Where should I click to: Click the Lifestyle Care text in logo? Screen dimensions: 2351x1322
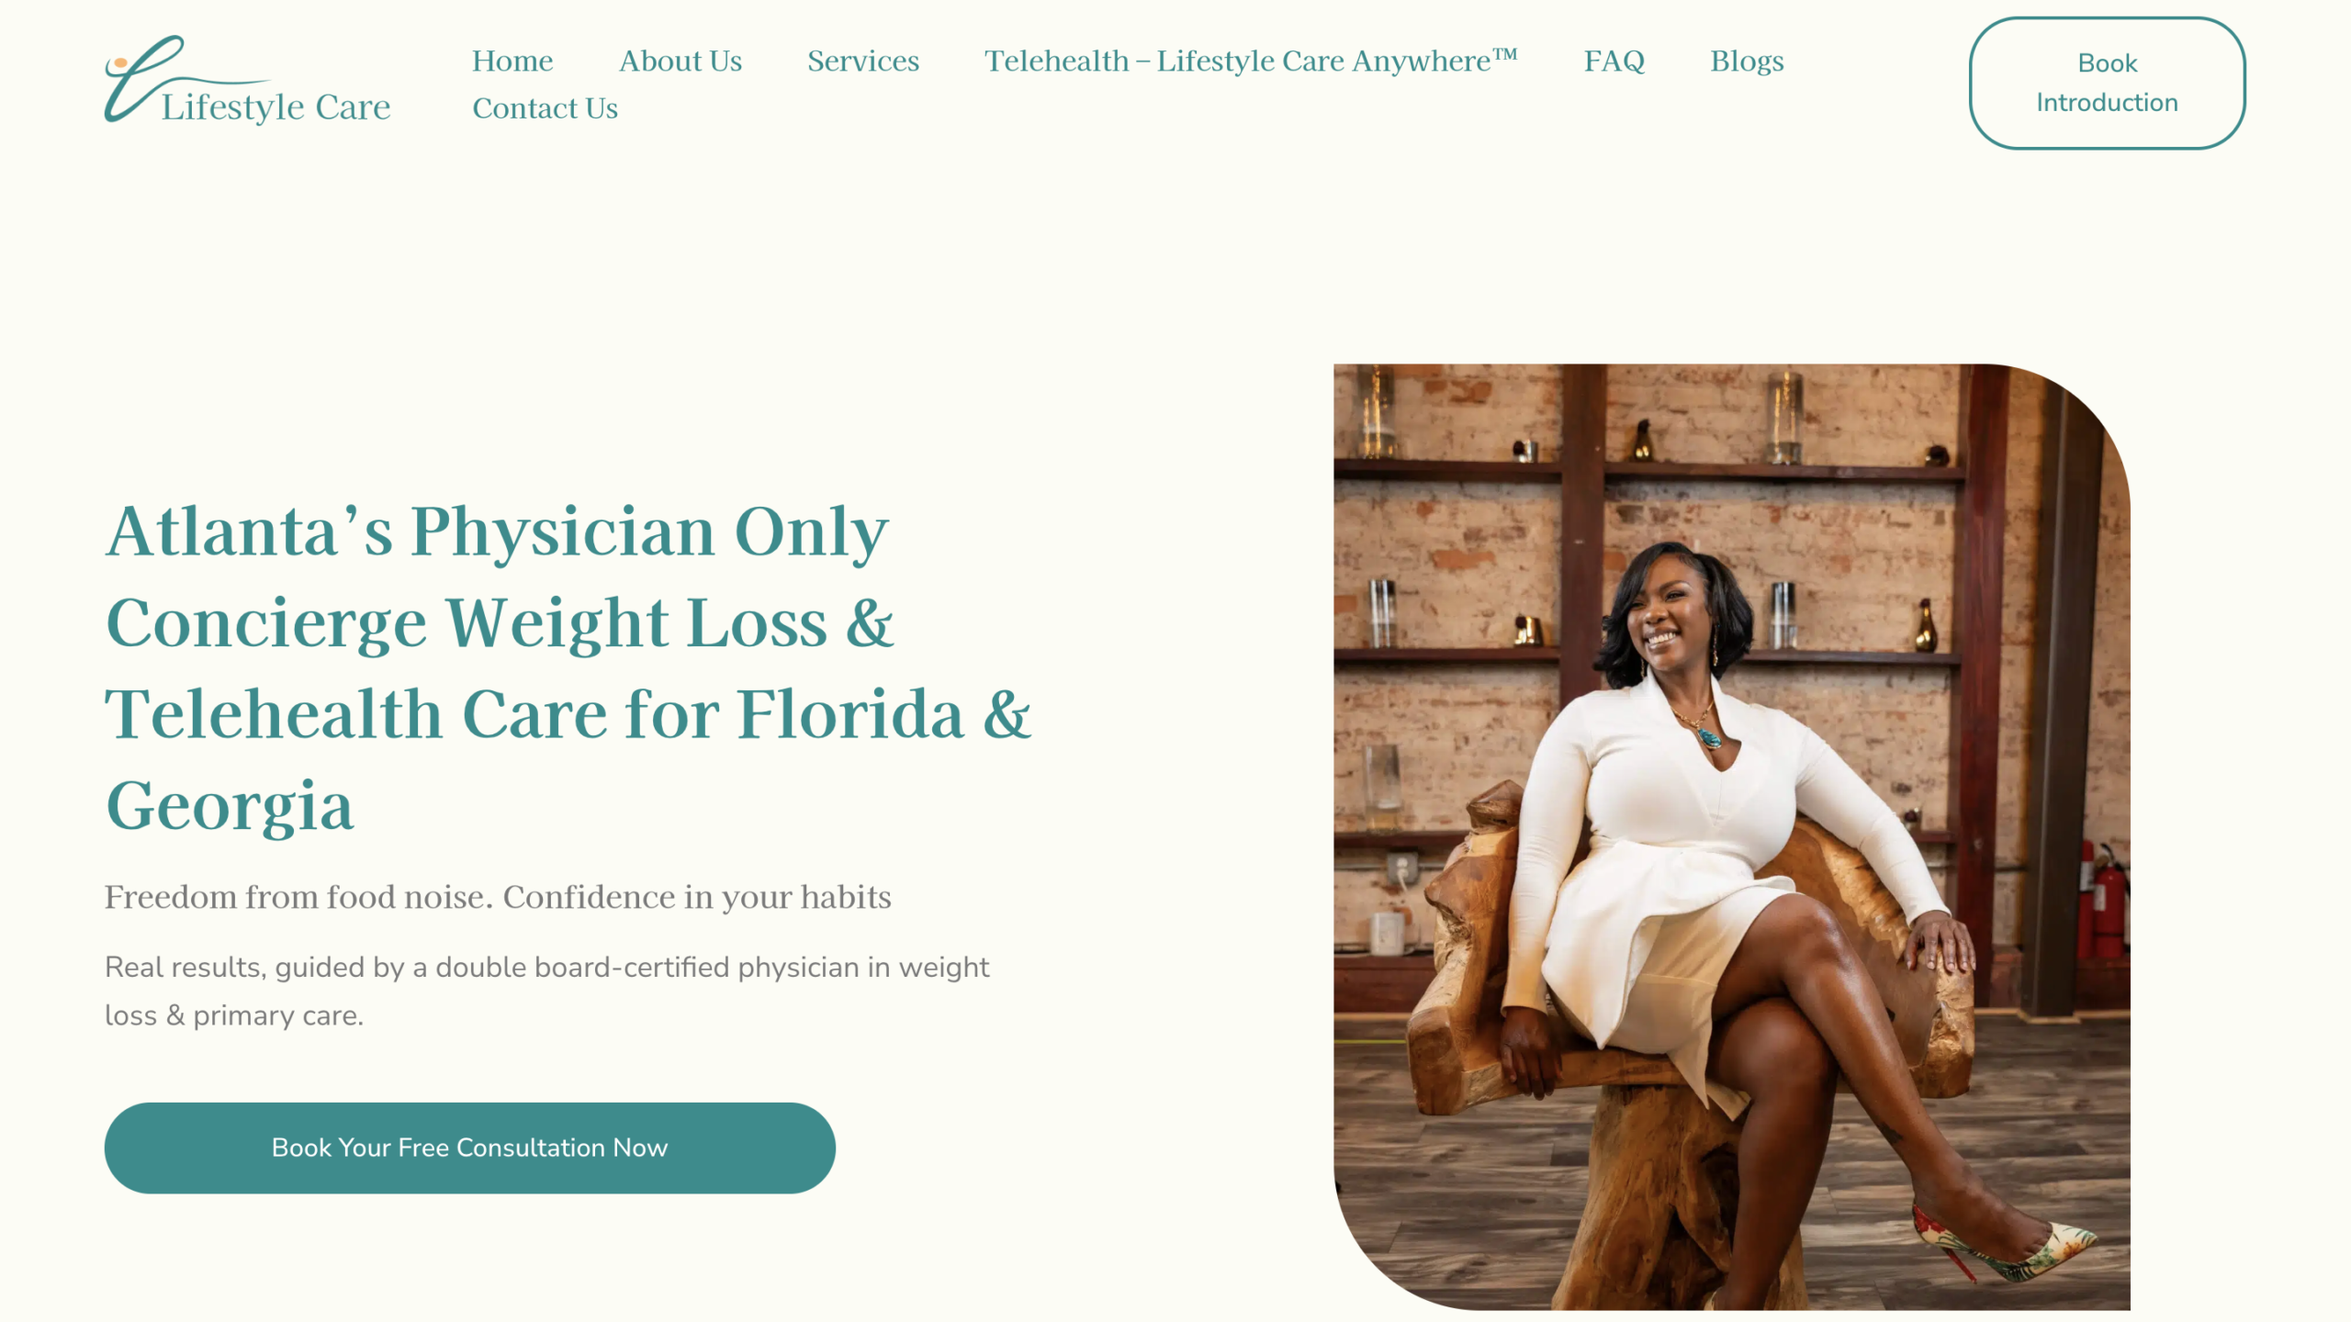(276, 106)
